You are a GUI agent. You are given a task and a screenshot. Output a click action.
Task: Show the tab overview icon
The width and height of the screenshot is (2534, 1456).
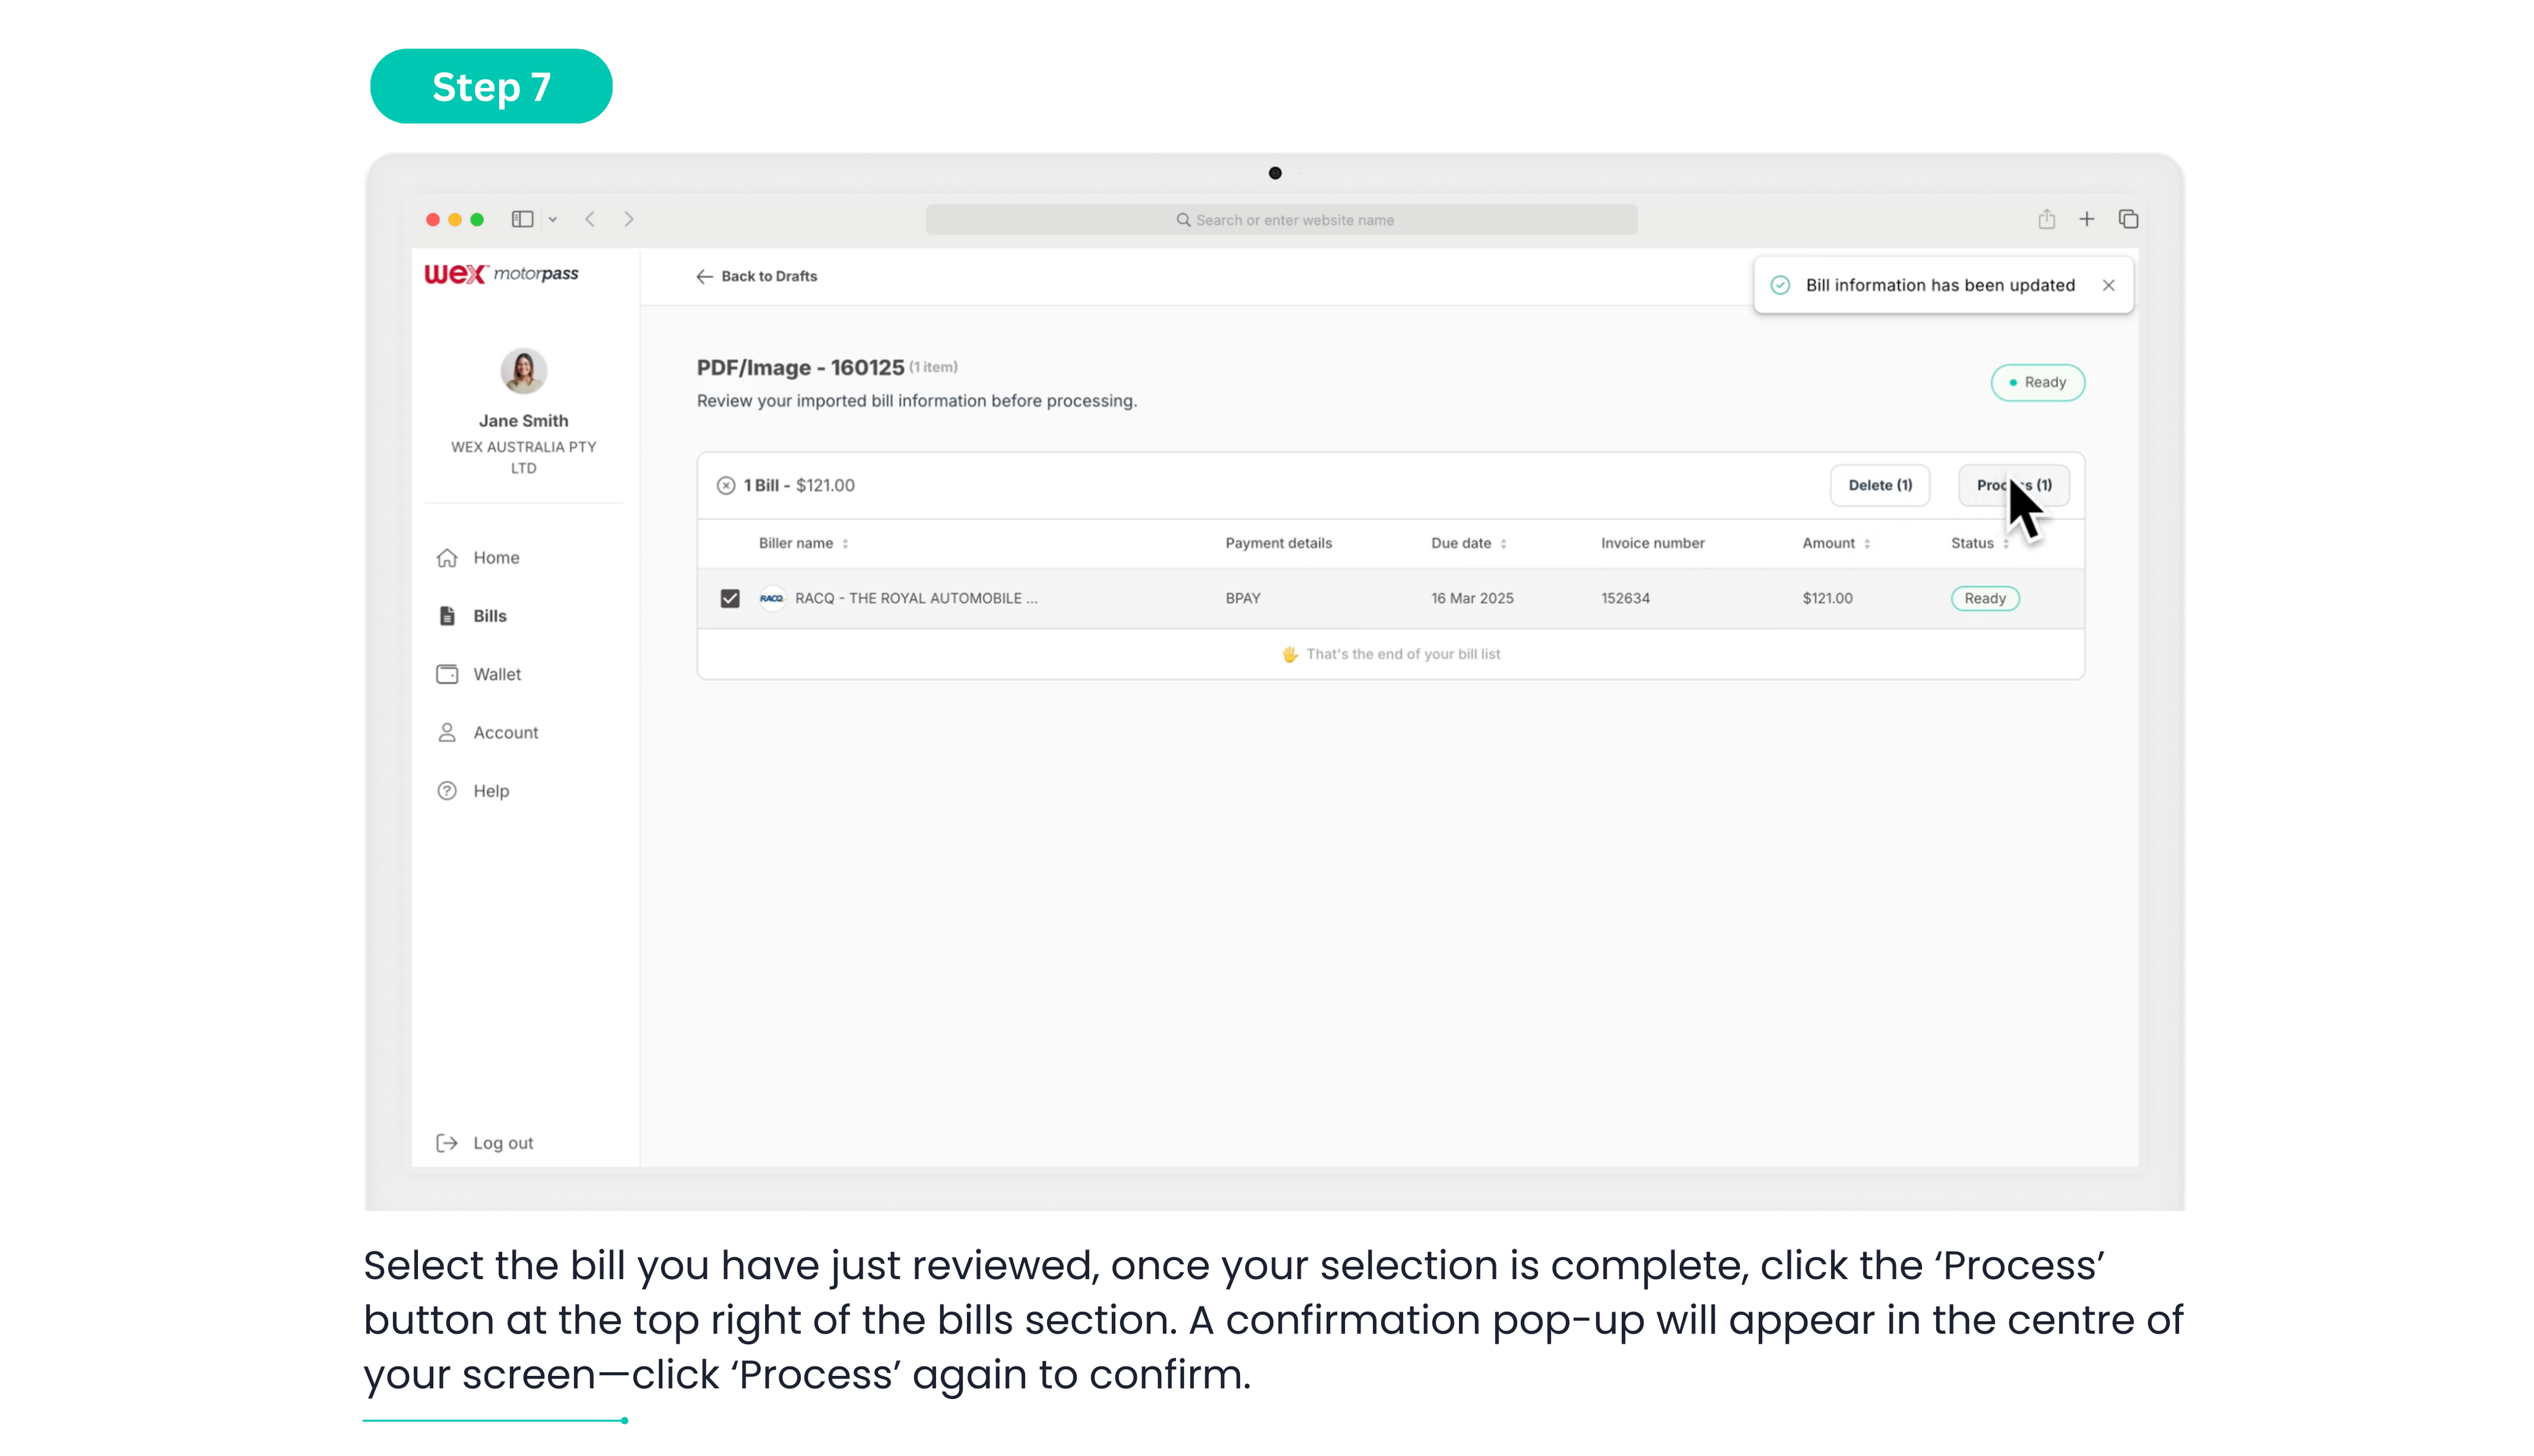pos(2128,219)
